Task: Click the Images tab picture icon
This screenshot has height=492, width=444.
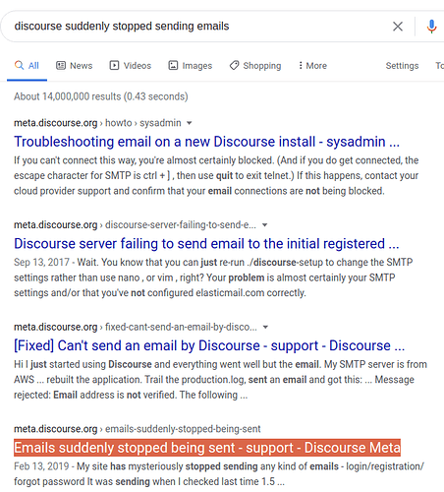Action: coord(173,66)
